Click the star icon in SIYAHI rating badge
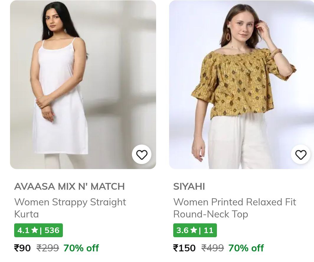314x262 pixels. coord(194,230)
